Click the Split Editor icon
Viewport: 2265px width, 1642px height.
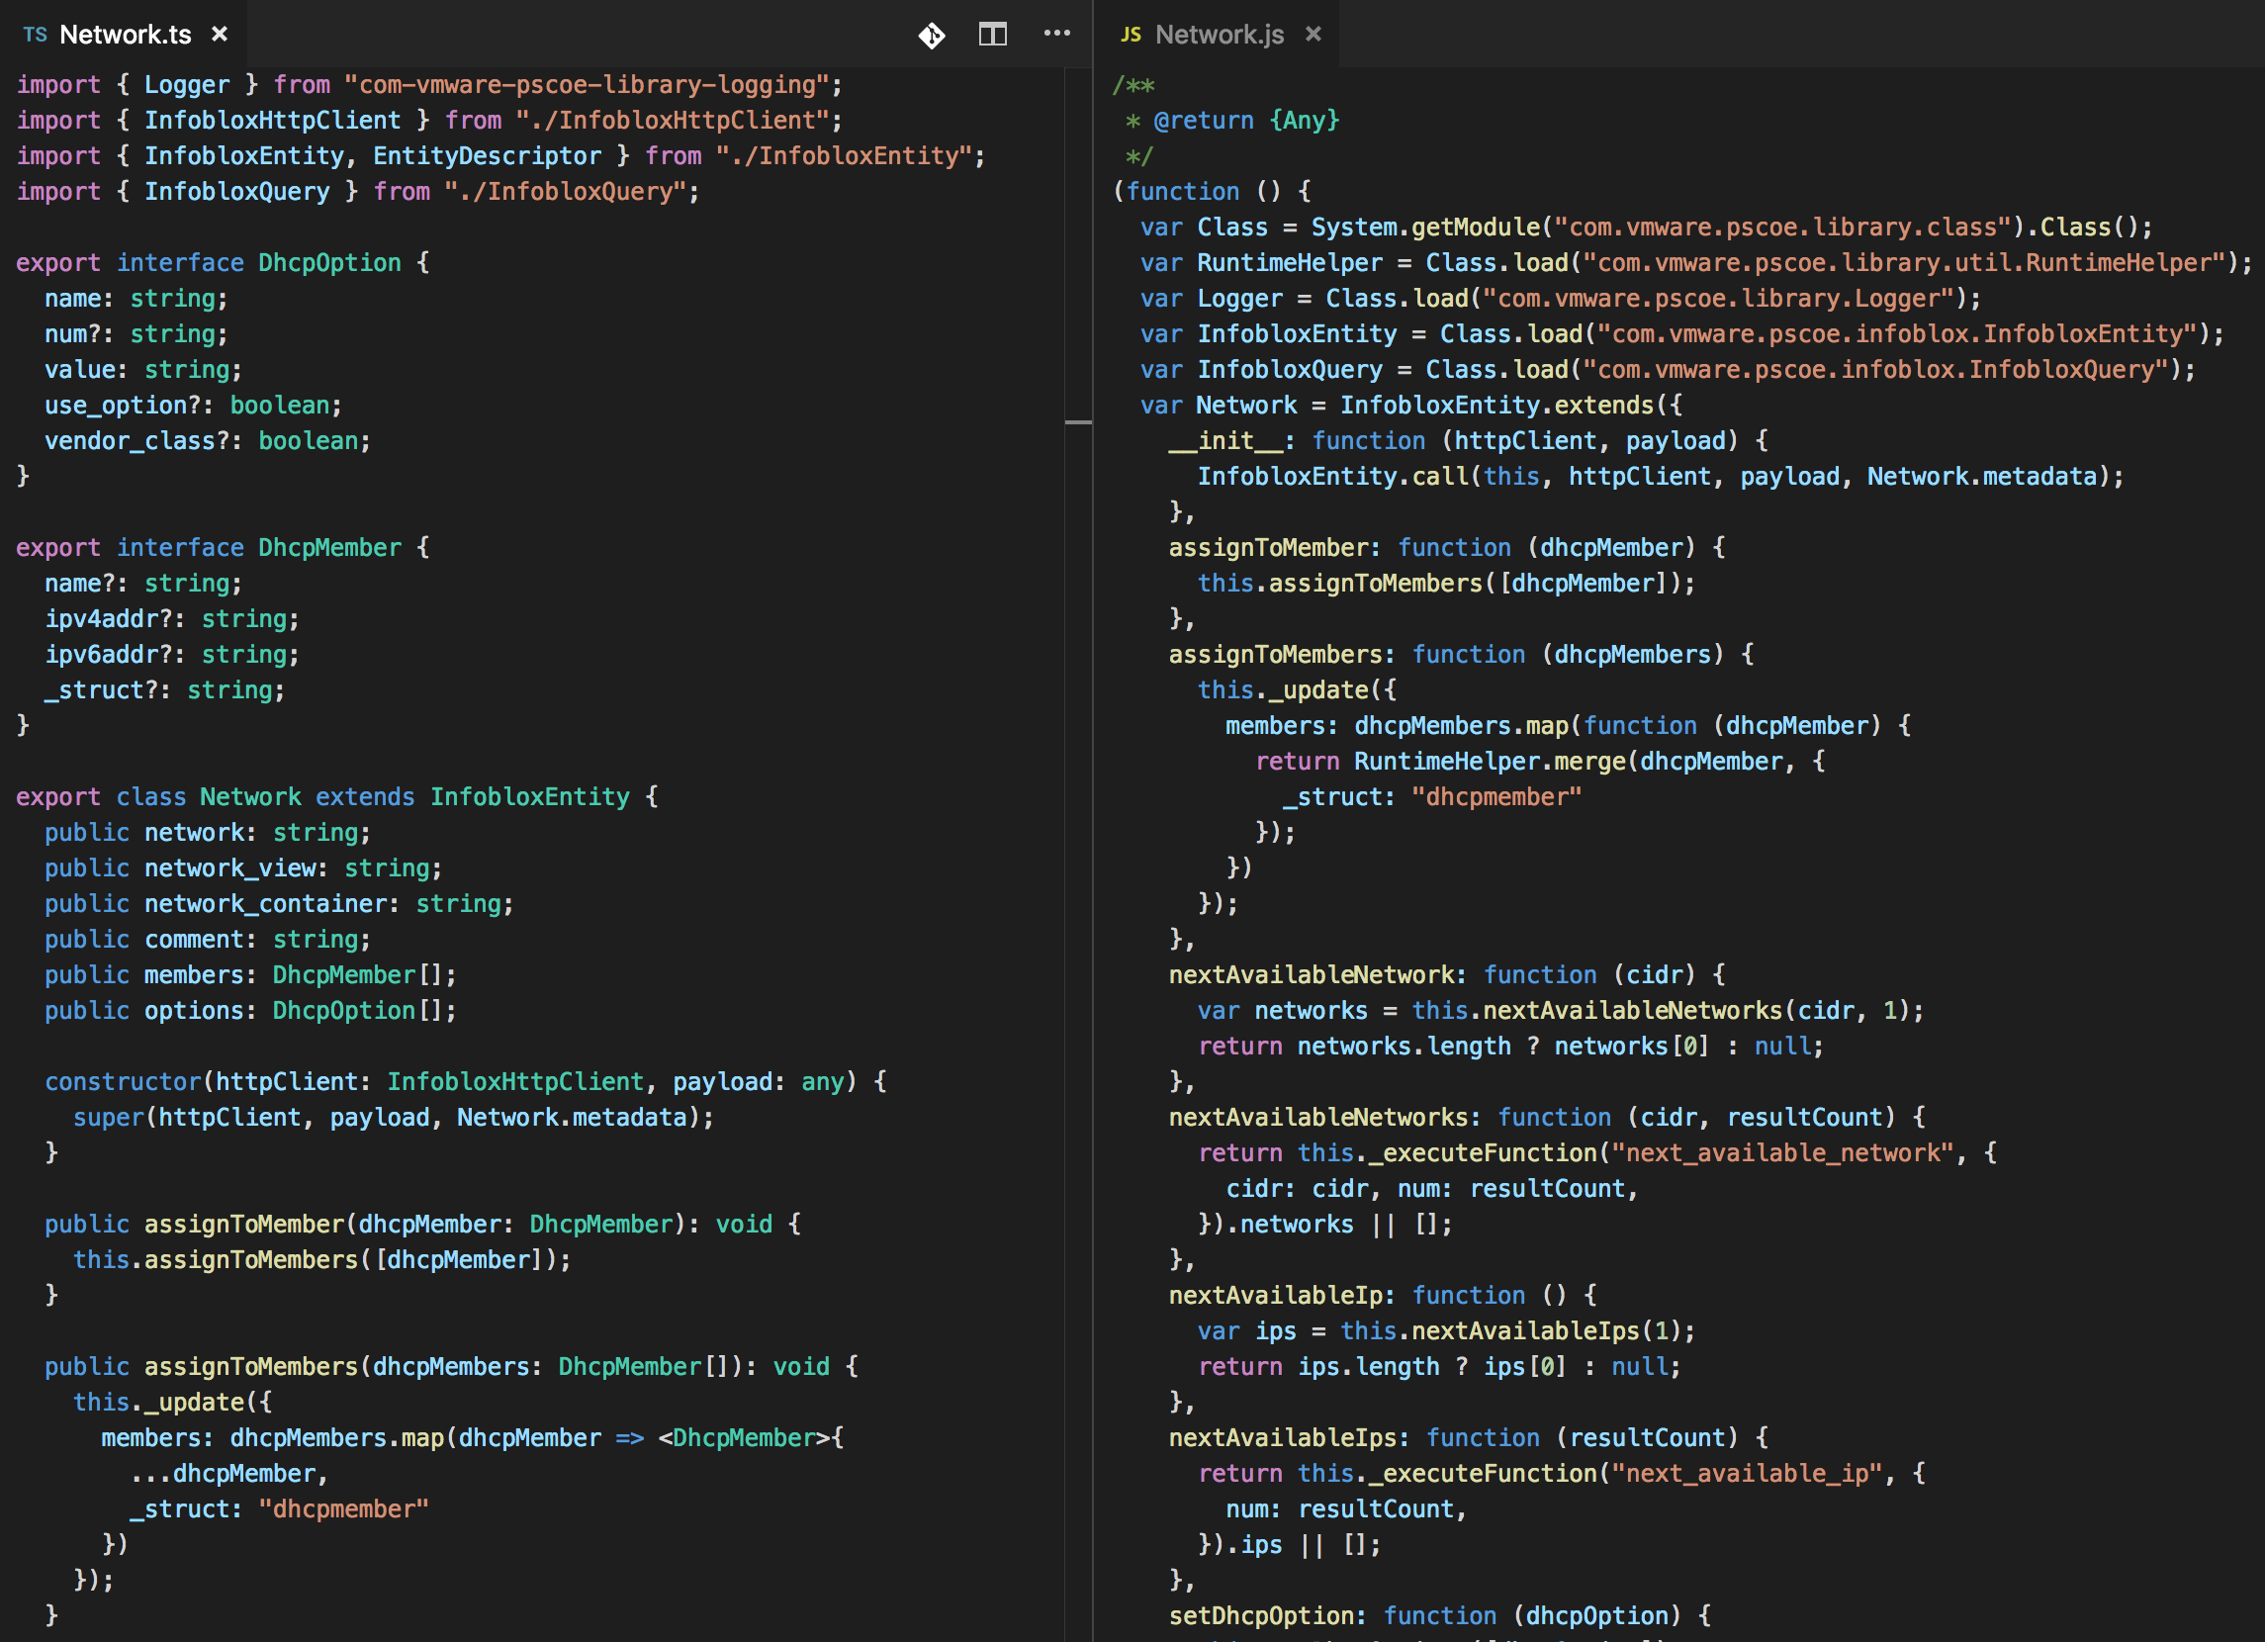click(992, 34)
